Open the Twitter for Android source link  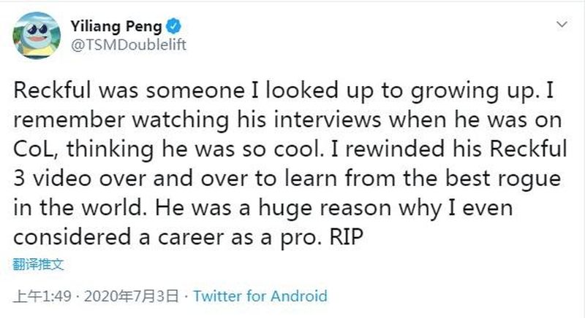(260, 296)
